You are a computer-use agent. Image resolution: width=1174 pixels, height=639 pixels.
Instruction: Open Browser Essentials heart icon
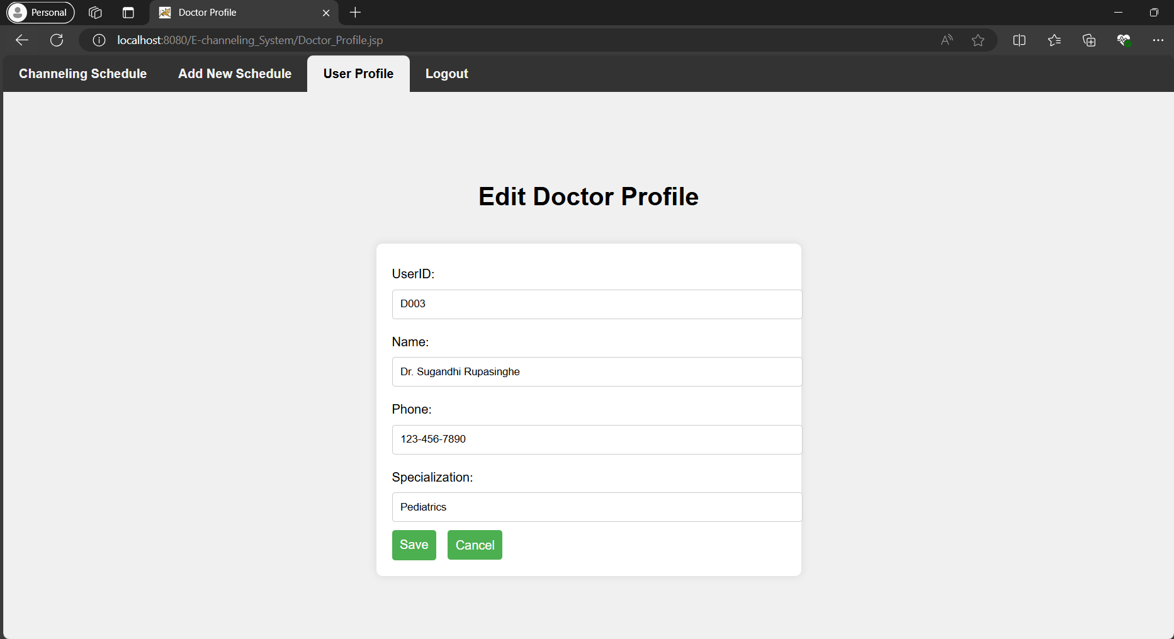pos(1124,40)
